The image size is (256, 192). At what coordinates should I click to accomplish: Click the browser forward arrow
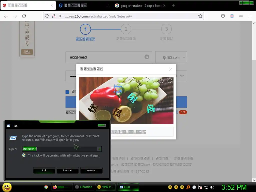click(x=15, y=16)
